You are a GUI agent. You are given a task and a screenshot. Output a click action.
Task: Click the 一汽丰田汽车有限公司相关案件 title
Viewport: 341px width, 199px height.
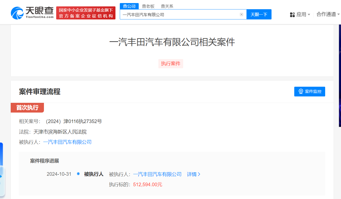172,42
